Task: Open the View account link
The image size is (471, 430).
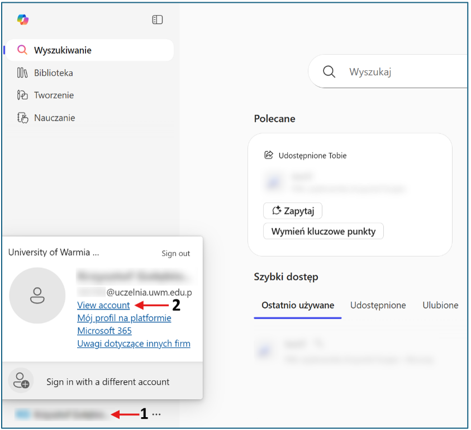Action: click(x=103, y=305)
